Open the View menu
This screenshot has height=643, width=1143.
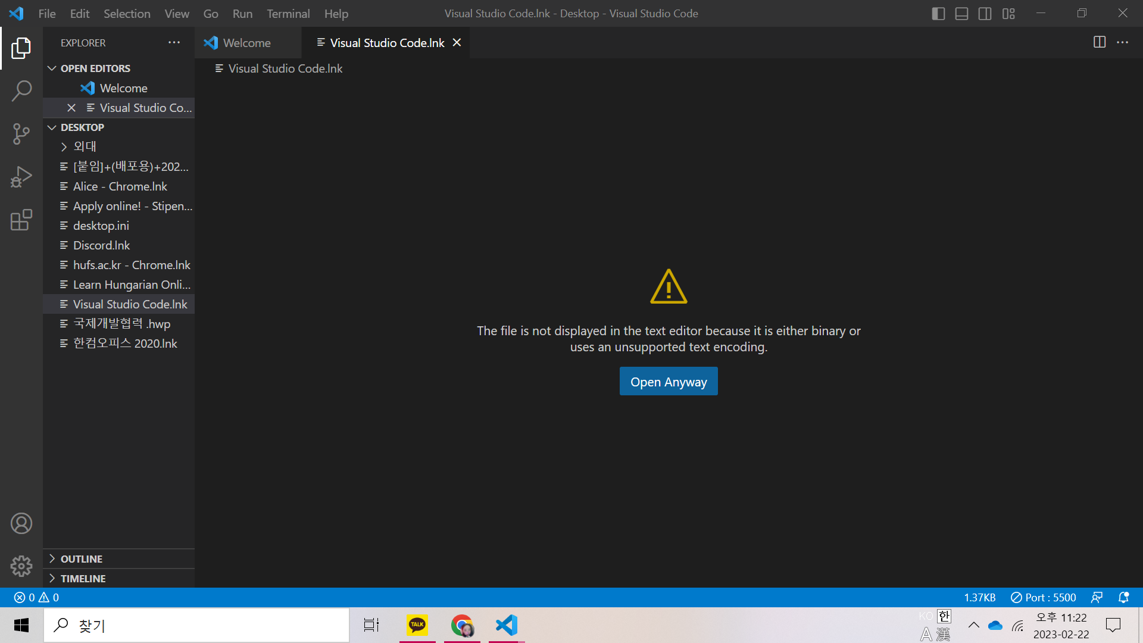coord(177,13)
